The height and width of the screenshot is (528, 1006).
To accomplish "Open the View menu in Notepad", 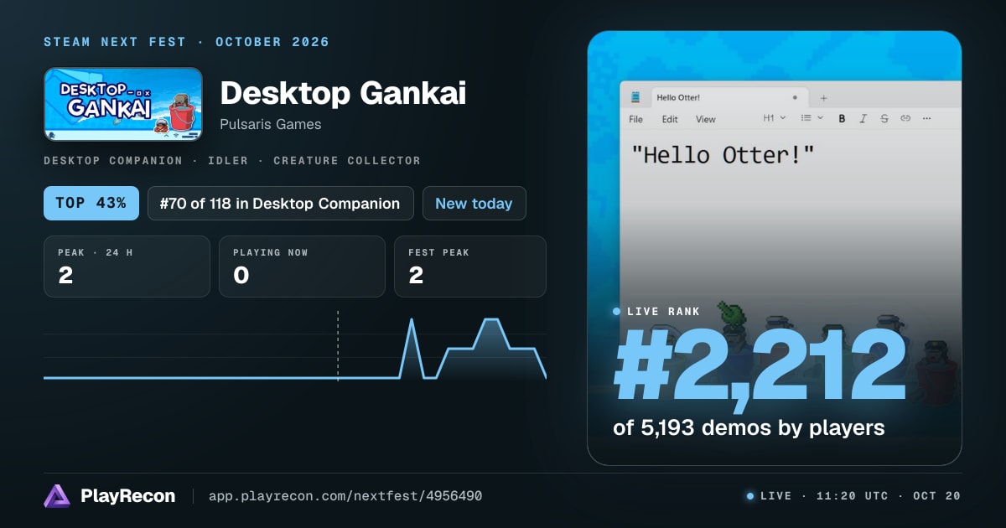I will pos(706,119).
